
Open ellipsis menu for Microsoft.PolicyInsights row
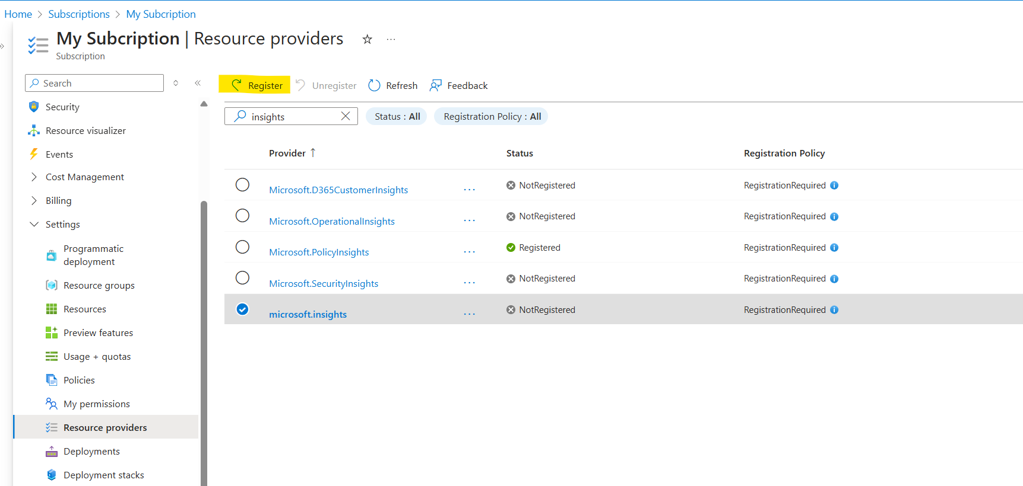click(470, 252)
